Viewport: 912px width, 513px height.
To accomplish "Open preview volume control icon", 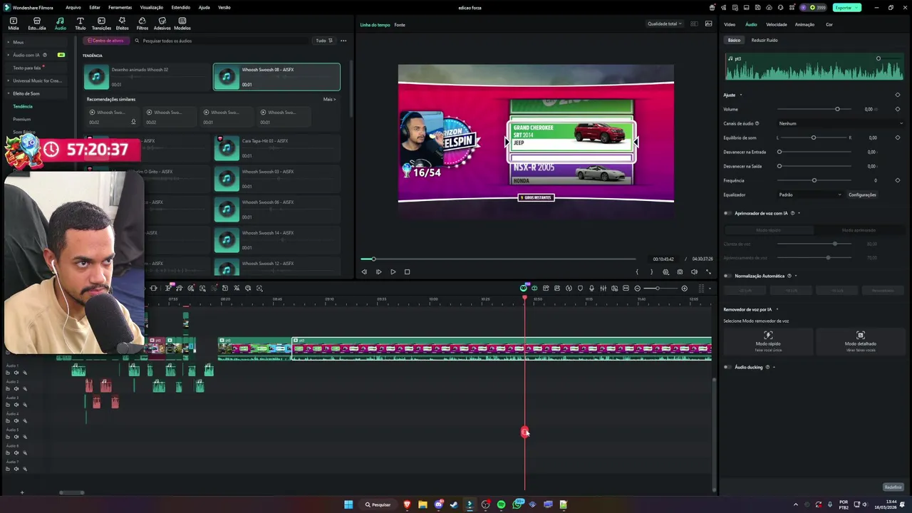I will click(x=694, y=271).
